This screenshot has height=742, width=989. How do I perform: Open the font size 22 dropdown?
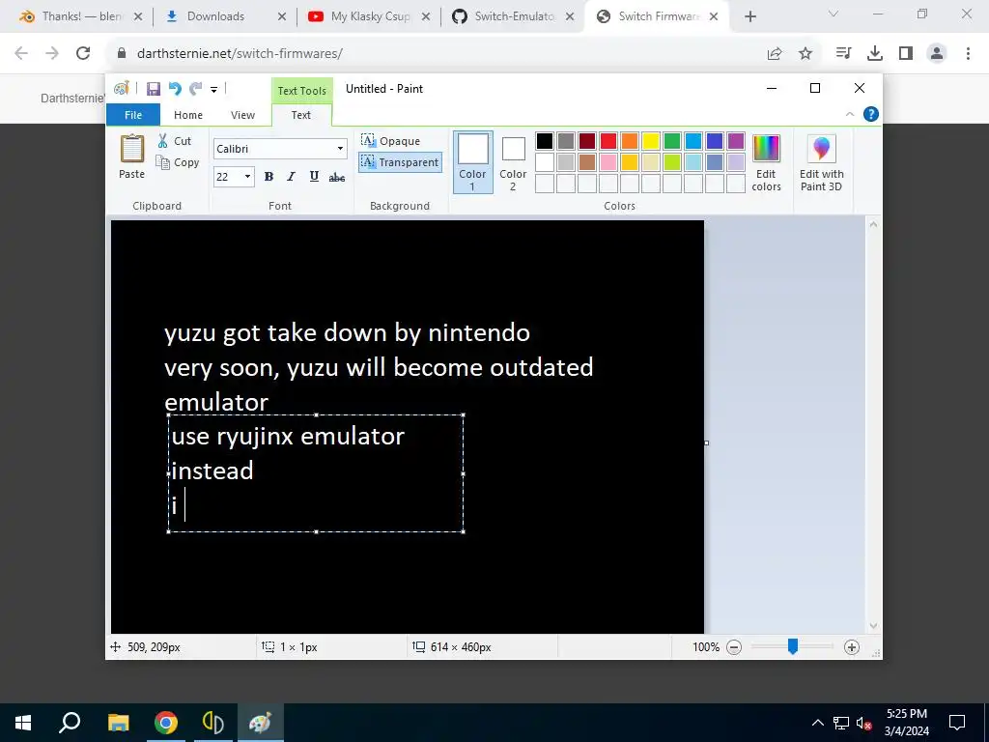[x=247, y=177]
